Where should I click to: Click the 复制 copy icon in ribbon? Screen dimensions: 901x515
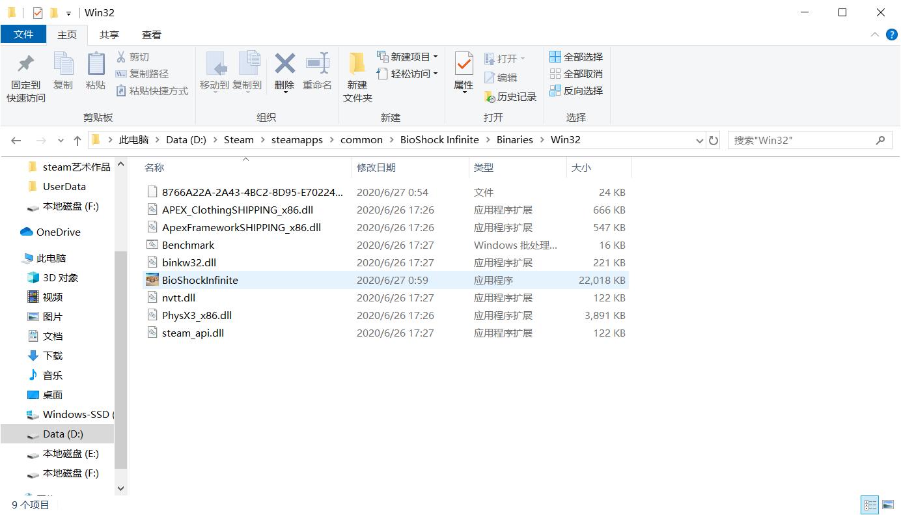[x=63, y=64]
